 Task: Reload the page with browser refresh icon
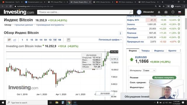point(11,6)
